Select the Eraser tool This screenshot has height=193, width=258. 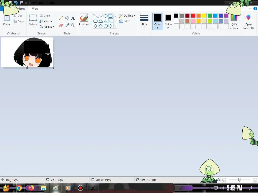pos(61,25)
